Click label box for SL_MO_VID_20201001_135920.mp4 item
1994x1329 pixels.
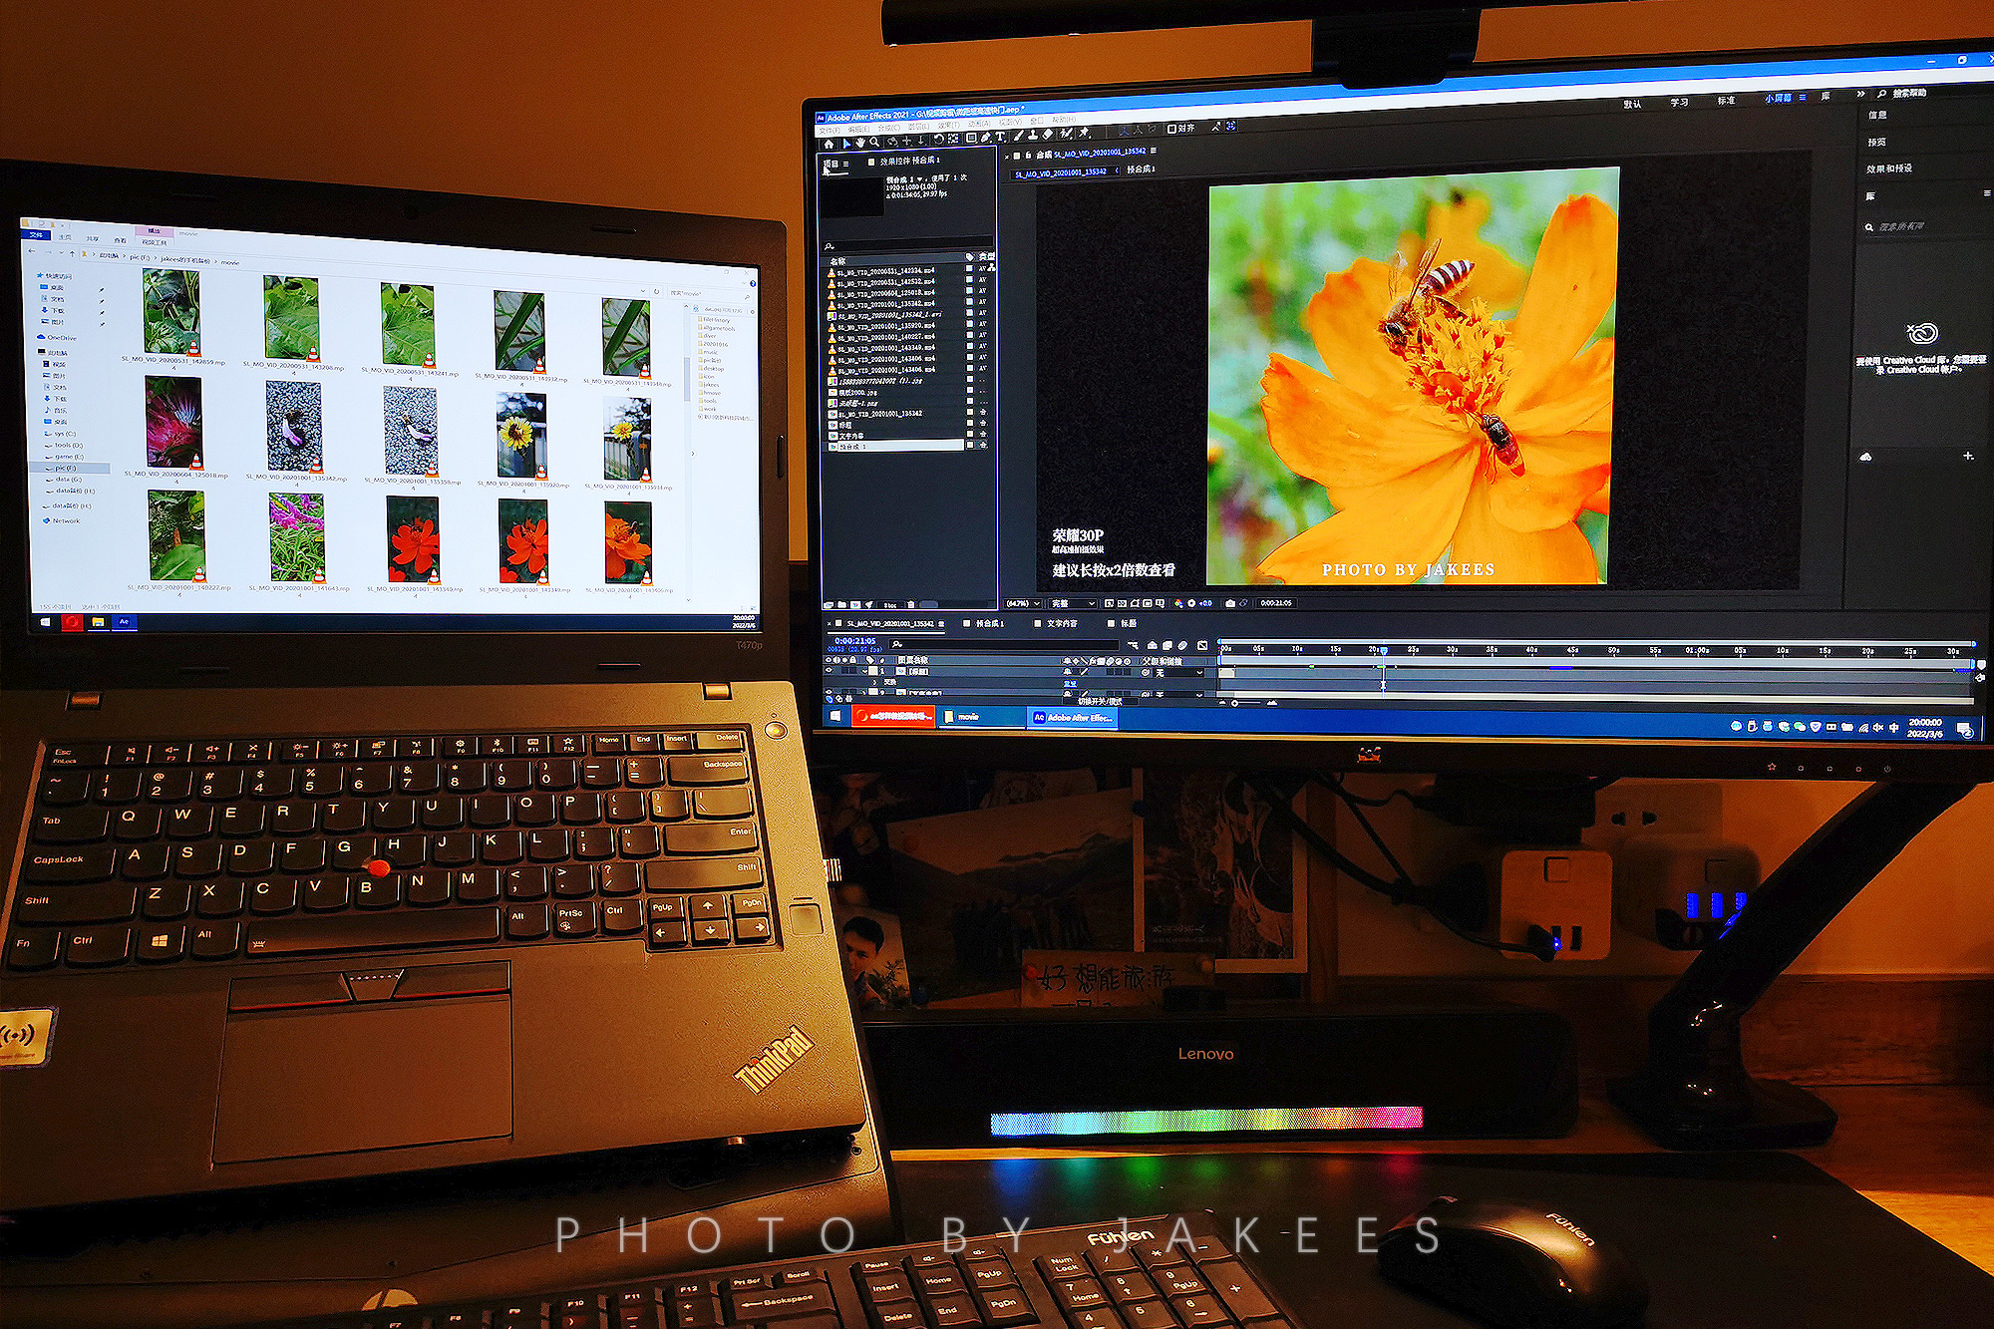coord(970,325)
